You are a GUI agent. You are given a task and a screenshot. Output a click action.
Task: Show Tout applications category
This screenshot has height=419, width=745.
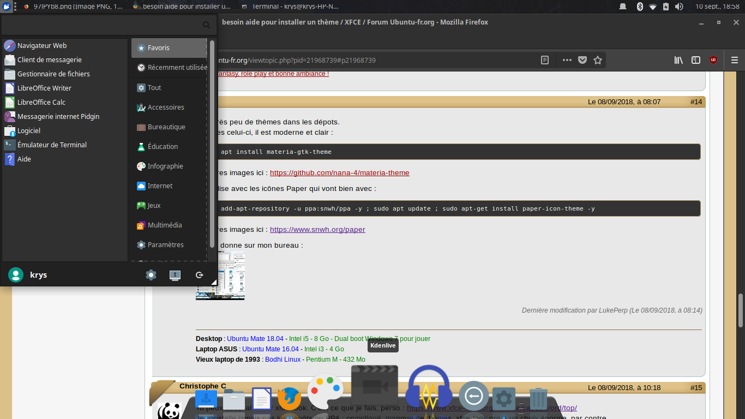[169, 87]
